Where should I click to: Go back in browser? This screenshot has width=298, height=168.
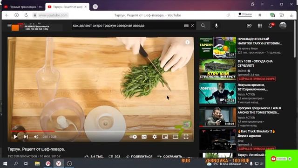(7, 15)
